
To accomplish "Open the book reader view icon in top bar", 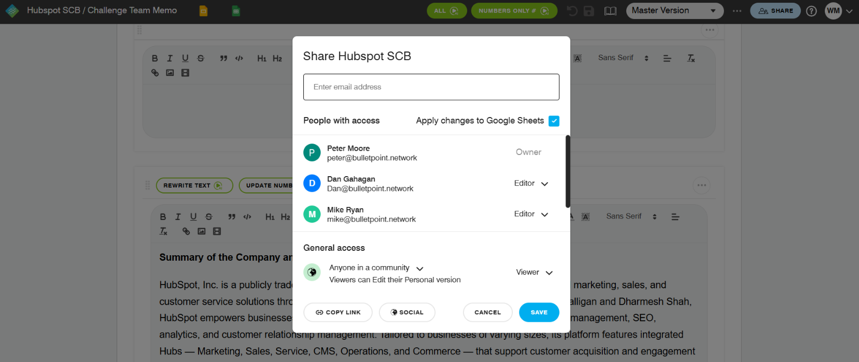I will coord(610,11).
